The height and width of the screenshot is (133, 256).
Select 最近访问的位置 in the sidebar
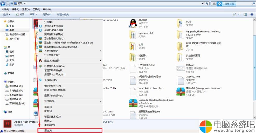tap(15, 34)
